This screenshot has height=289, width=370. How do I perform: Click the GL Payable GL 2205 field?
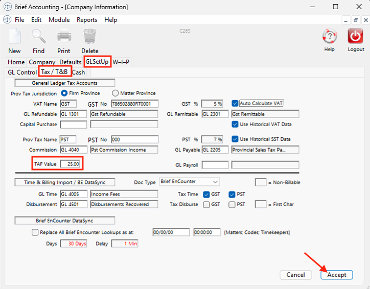[x=215, y=150]
